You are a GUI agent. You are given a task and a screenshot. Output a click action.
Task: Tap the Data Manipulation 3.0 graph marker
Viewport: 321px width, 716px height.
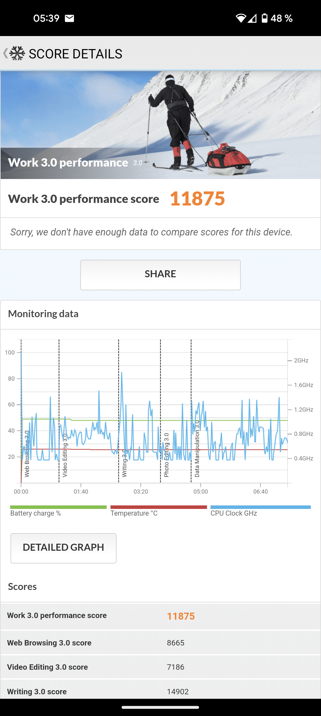[197, 449]
